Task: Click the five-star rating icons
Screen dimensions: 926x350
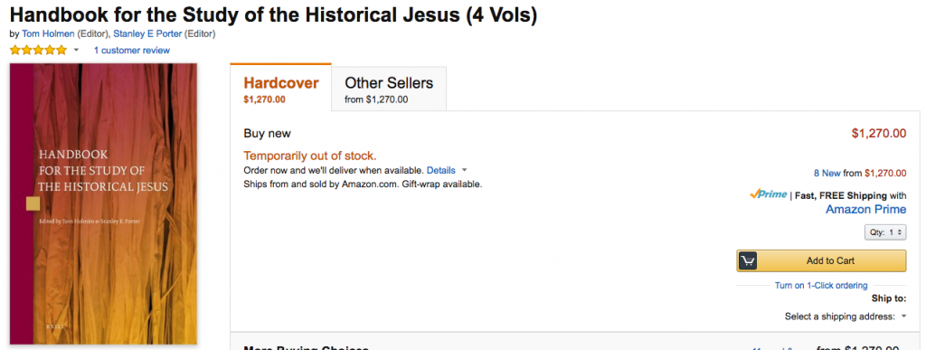Action: pyautogui.click(x=38, y=50)
